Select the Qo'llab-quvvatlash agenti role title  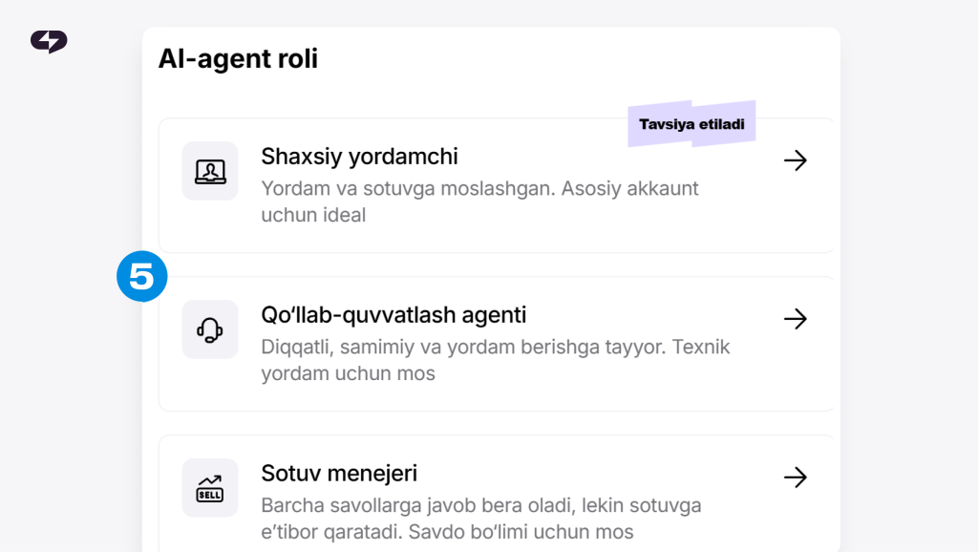tap(393, 315)
